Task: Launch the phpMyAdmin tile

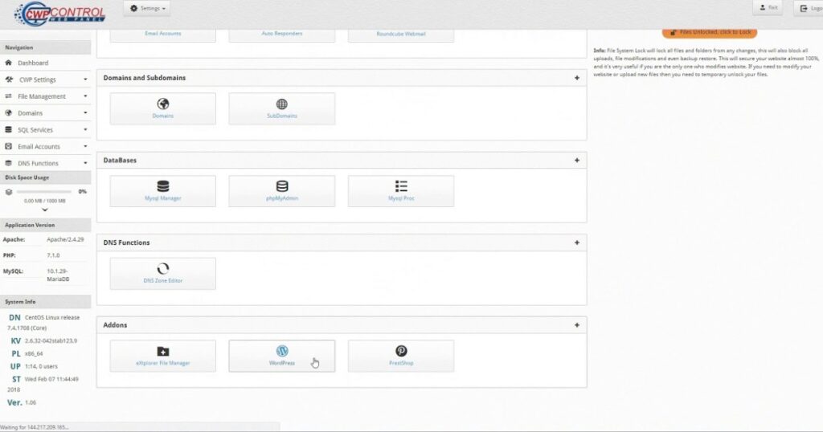Action: tap(282, 191)
